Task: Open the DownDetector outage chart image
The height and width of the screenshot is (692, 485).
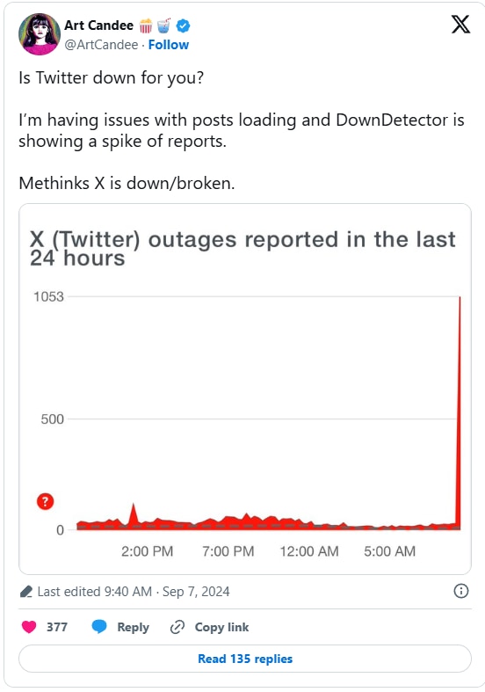Action: (x=245, y=389)
